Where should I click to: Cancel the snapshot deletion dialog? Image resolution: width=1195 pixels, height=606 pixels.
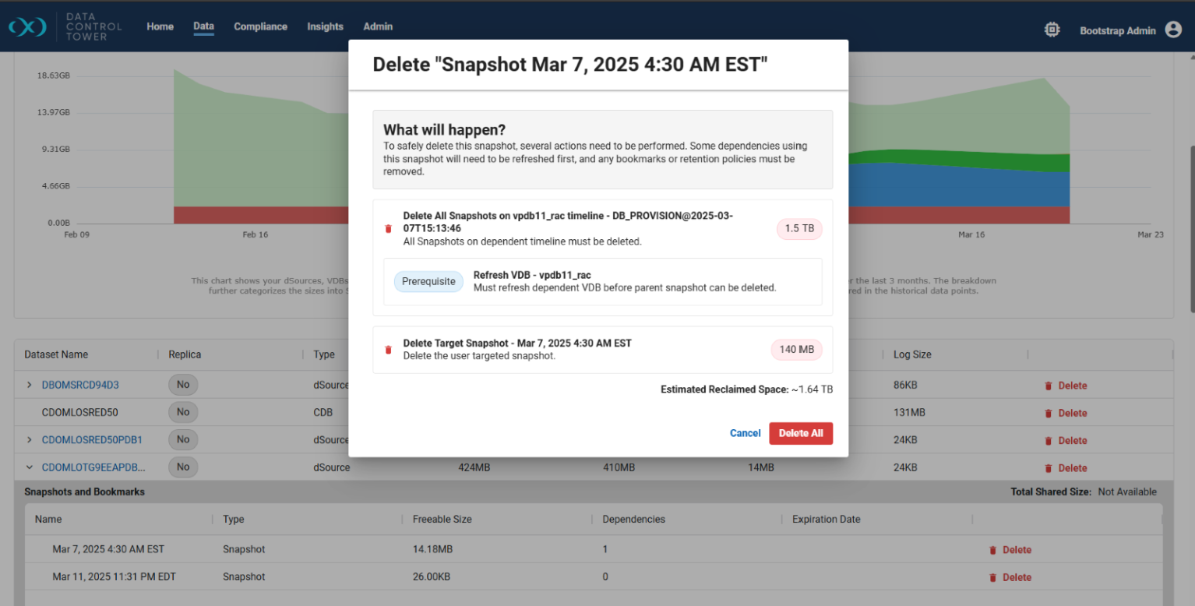click(x=745, y=433)
